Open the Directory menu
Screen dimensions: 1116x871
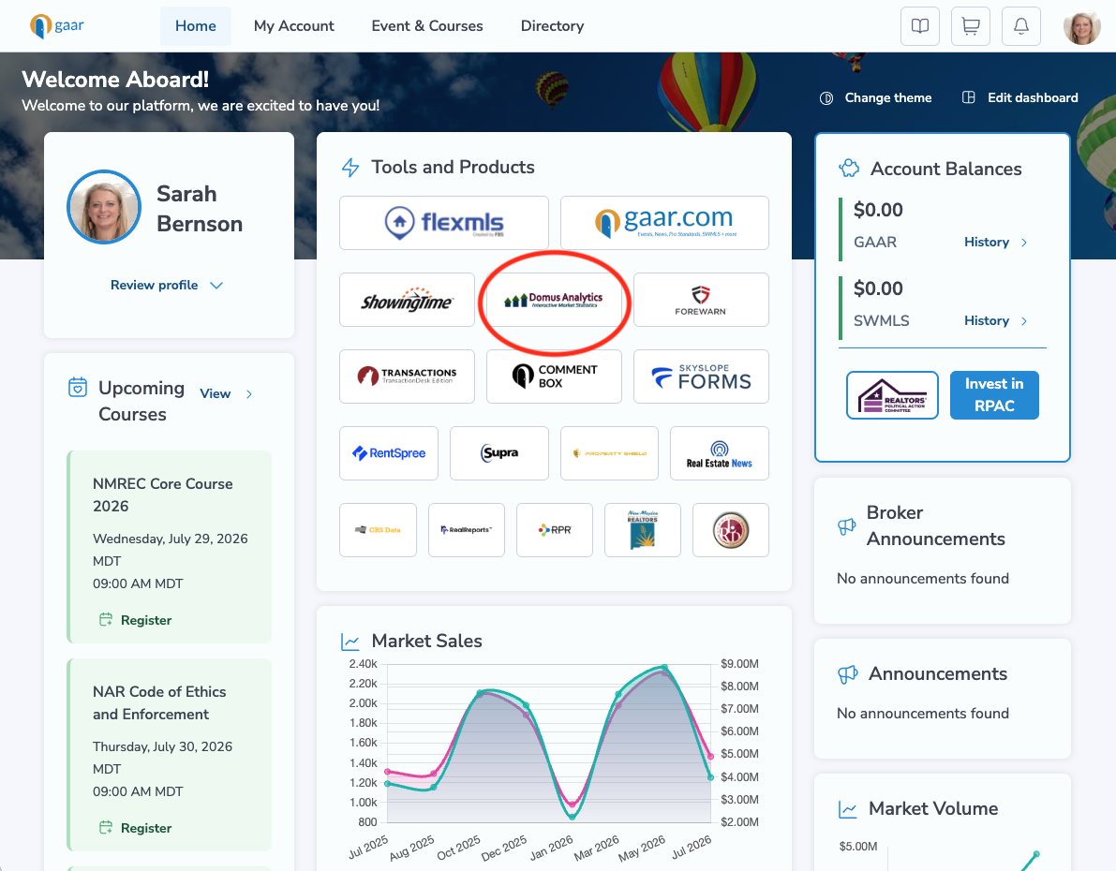[x=552, y=26]
